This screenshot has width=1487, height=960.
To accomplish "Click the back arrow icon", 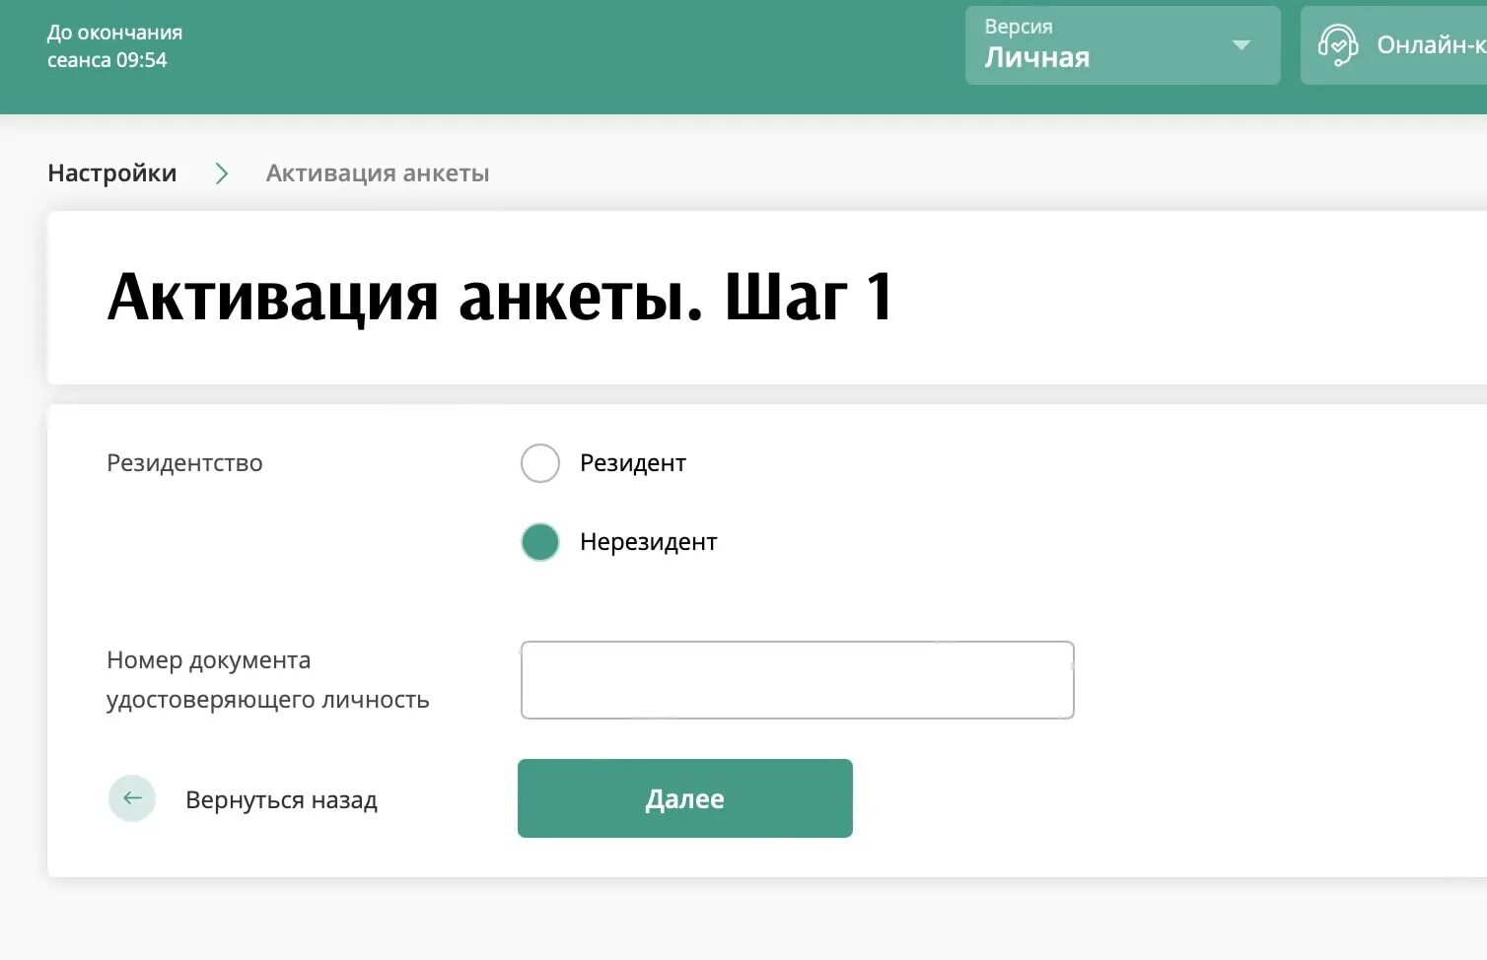I will (x=132, y=798).
